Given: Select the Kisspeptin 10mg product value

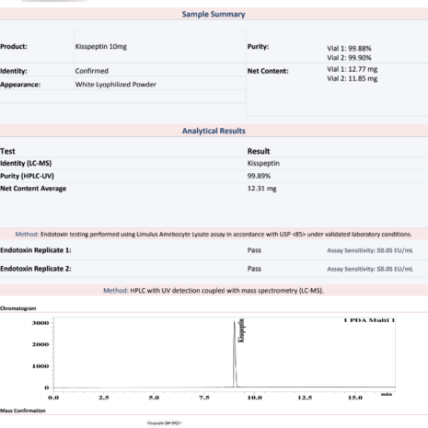Looking at the screenshot, I should (x=101, y=47).
